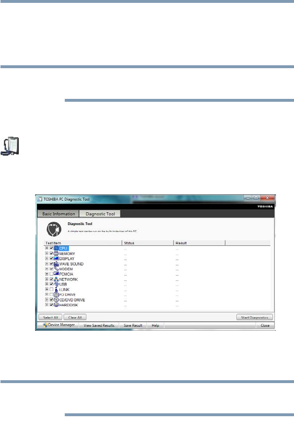294x421 pixels.
Task: Click the TOSHIBA PC Diagnostic Tool title icon
Action: 40,199
